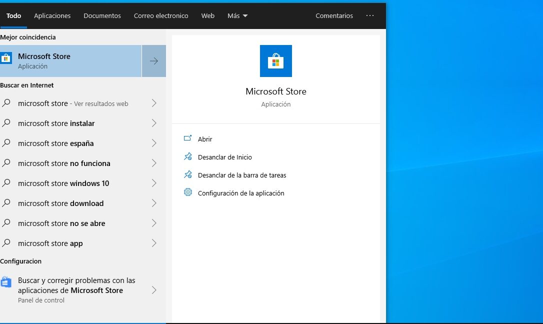
Task: Click the troubleshooter icon under Configuracion
Action: pos(6,282)
